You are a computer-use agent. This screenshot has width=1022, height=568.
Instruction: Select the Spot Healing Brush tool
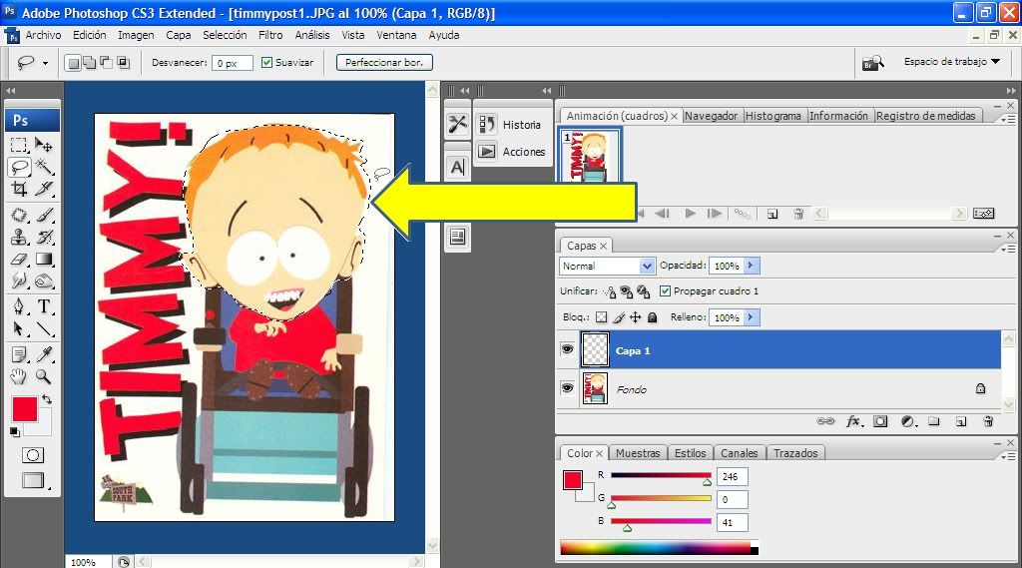point(19,215)
